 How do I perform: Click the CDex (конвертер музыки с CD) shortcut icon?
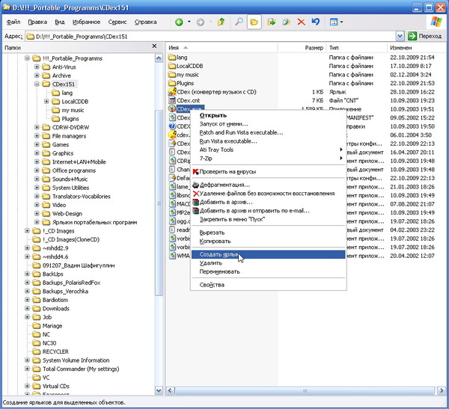pyautogui.click(x=172, y=92)
